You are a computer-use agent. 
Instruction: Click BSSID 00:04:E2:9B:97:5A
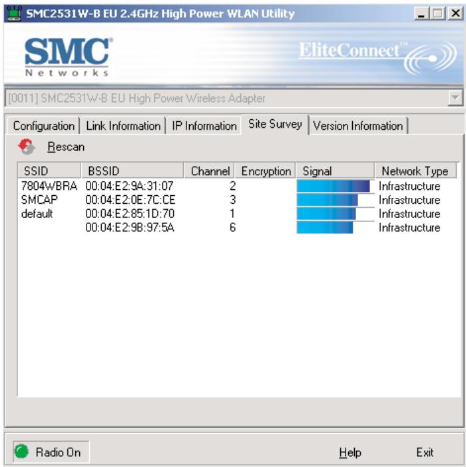coord(130,228)
